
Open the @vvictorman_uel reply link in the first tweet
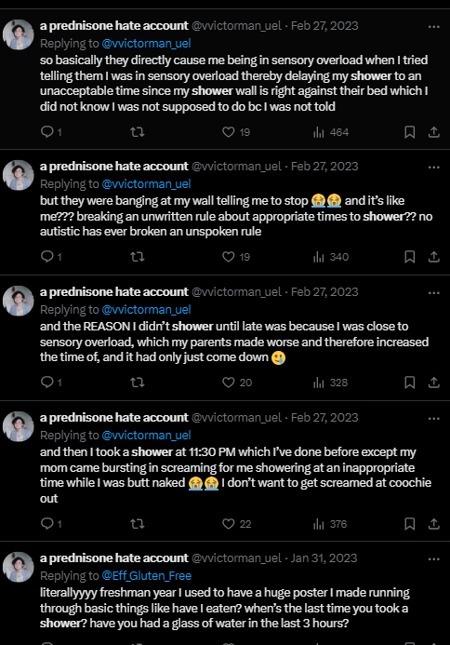[x=146, y=43]
